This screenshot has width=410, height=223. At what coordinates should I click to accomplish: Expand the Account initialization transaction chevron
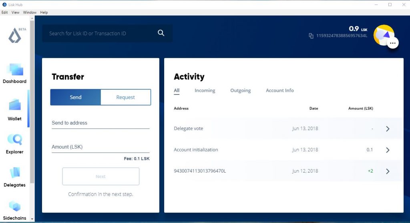(x=388, y=150)
